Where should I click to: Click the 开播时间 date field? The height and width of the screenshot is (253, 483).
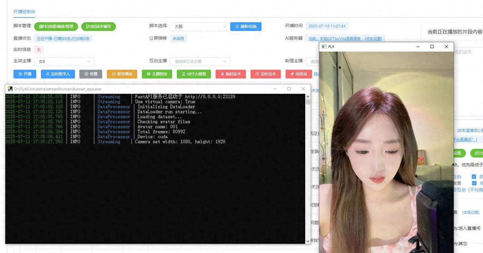pos(328,26)
